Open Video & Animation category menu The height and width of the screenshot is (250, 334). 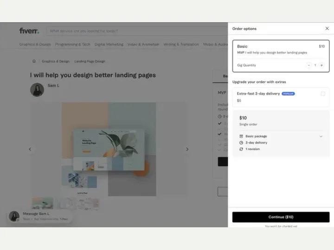coord(143,44)
